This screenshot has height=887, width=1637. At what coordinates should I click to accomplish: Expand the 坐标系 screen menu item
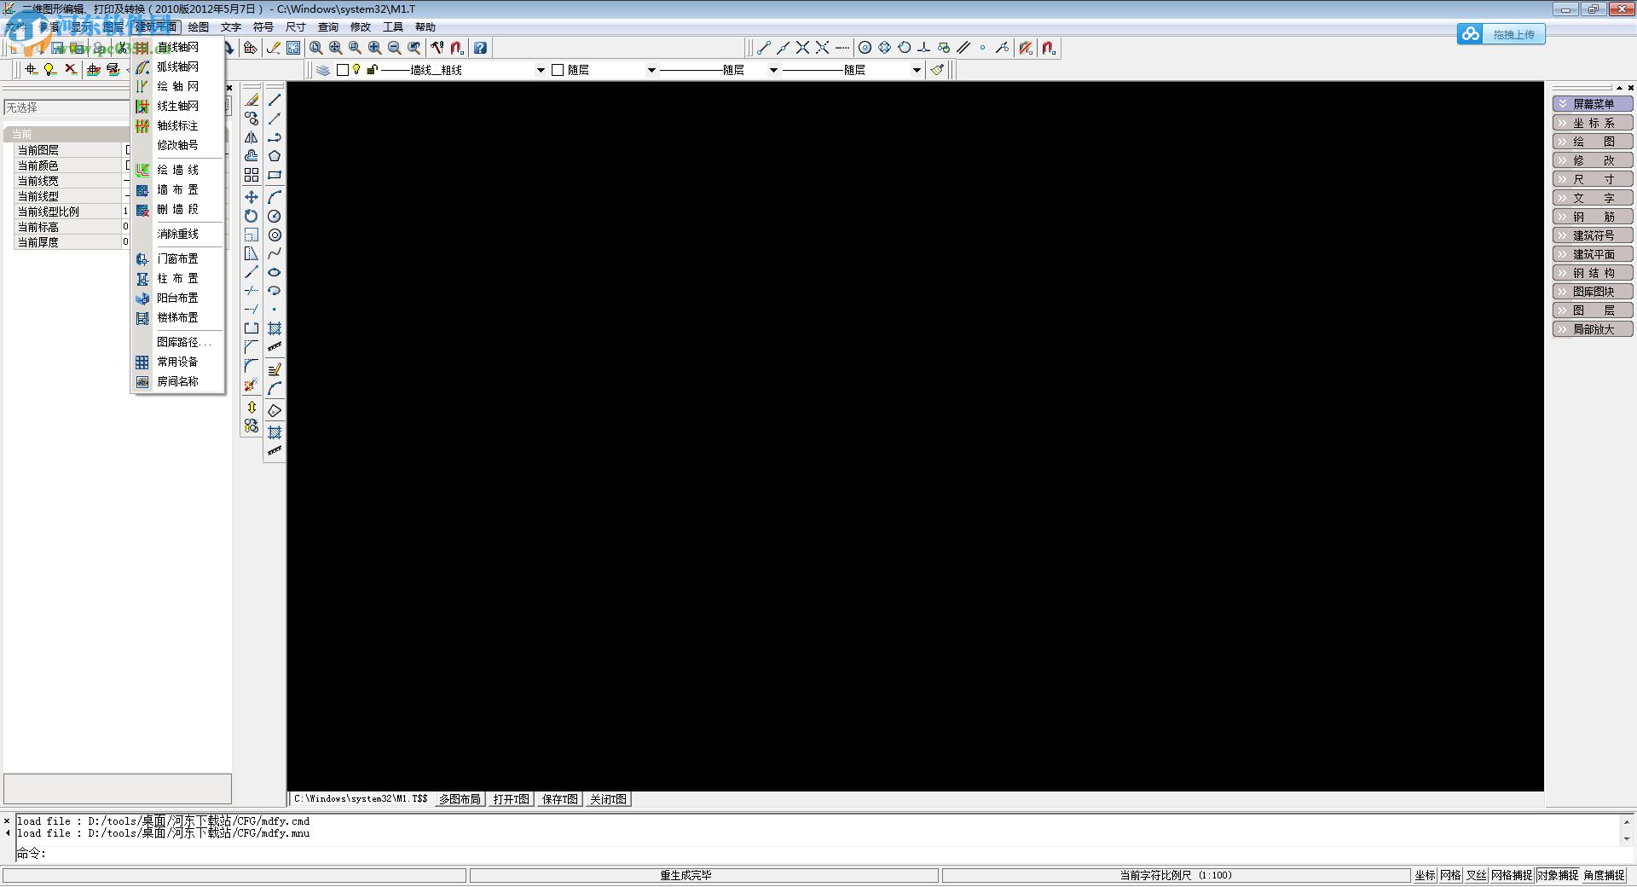click(1593, 123)
